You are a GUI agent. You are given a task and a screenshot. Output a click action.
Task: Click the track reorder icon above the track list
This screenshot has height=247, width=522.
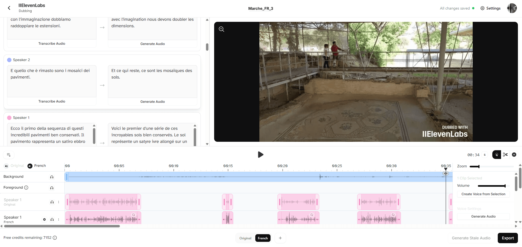click(x=8, y=155)
